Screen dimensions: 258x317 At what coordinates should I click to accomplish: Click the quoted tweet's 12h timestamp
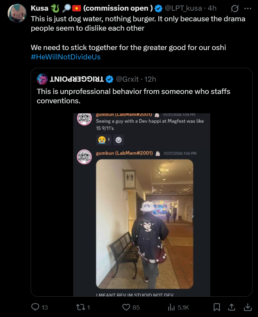pyautogui.click(x=150, y=79)
